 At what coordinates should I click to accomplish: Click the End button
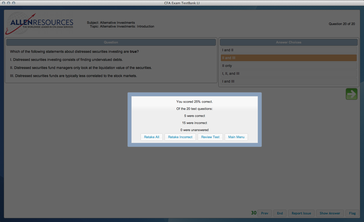pyautogui.click(x=280, y=213)
